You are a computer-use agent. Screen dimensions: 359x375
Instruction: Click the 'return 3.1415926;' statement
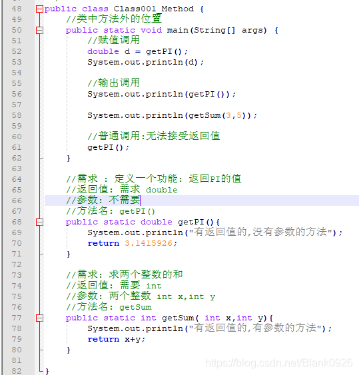(x=133, y=244)
